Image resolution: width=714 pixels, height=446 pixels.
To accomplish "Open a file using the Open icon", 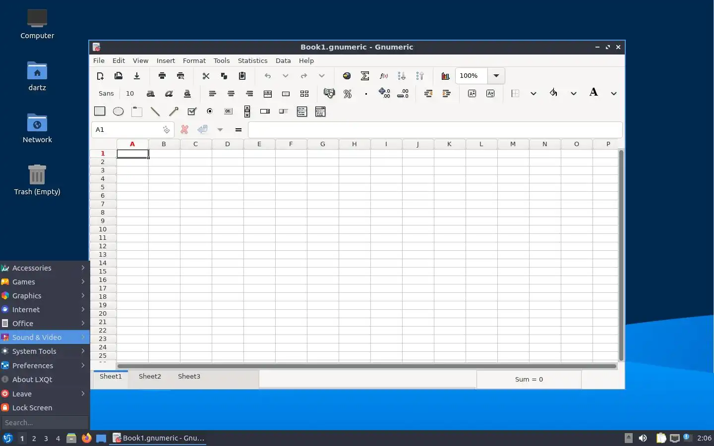I will (118, 76).
